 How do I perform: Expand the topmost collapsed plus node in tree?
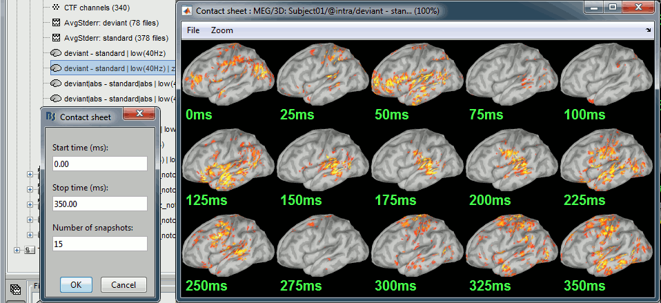(30, 174)
